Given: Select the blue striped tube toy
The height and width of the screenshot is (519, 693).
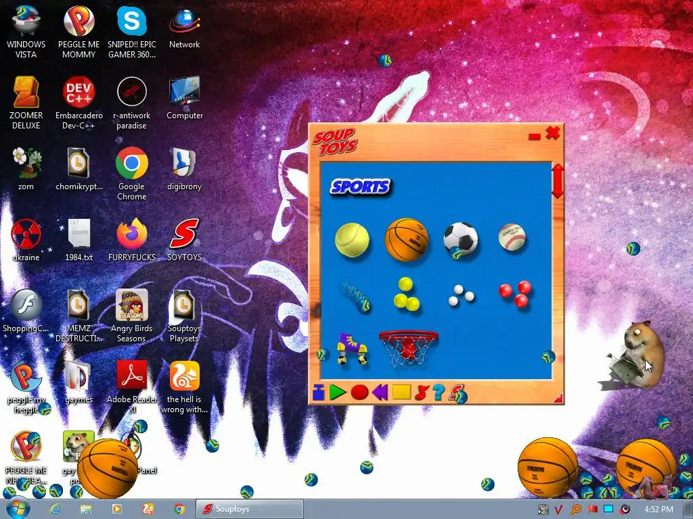Looking at the screenshot, I should pos(356,297).
